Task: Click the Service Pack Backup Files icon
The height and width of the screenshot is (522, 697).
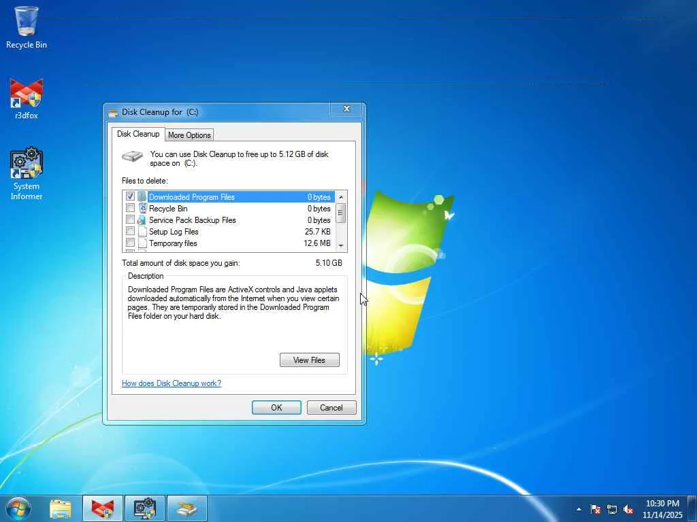Action: (142, 220)
